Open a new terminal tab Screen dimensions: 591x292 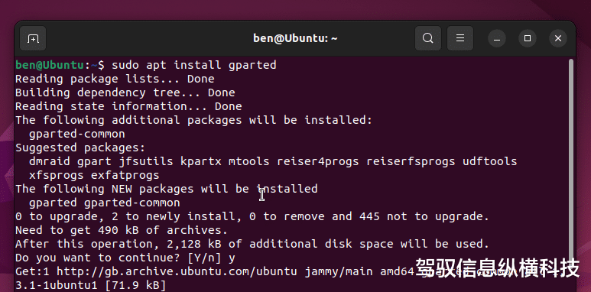coord(33,38)
